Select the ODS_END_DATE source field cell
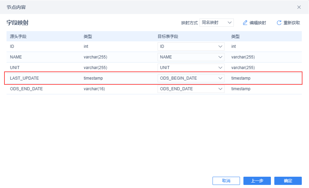The width and height of the screenshot is (309, 188). click(x=26, y=89)
